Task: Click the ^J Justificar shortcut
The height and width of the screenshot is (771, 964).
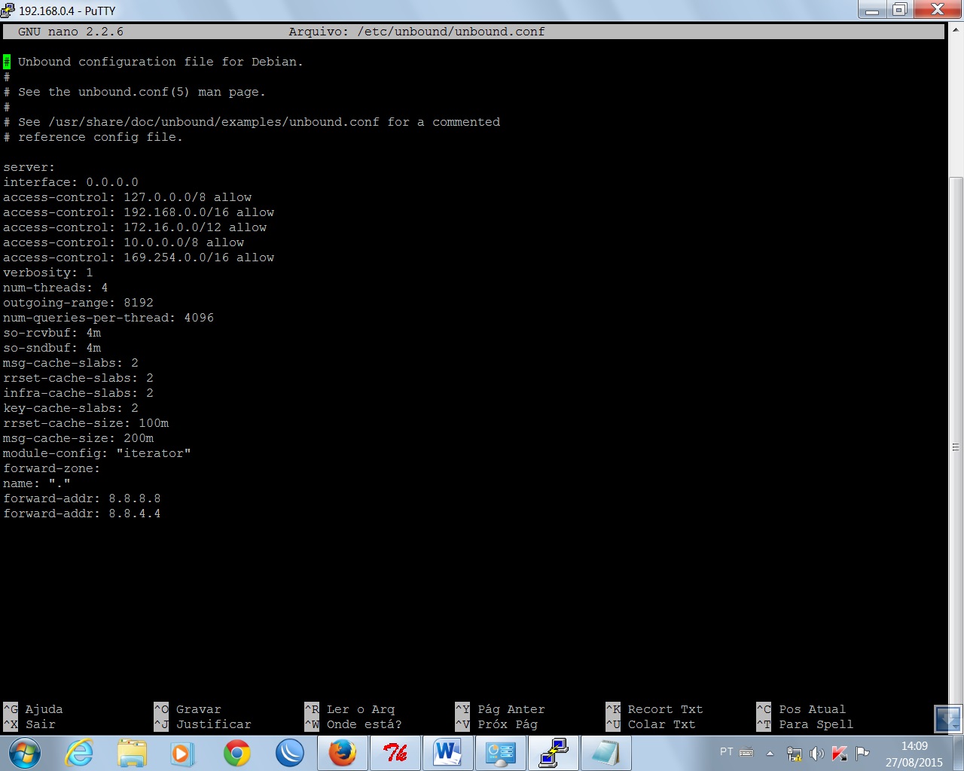Action: pyautogui.click(x=203, y=724)
